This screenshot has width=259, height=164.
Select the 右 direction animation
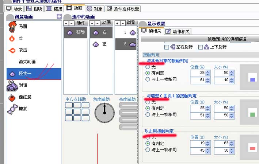point(101,32)
